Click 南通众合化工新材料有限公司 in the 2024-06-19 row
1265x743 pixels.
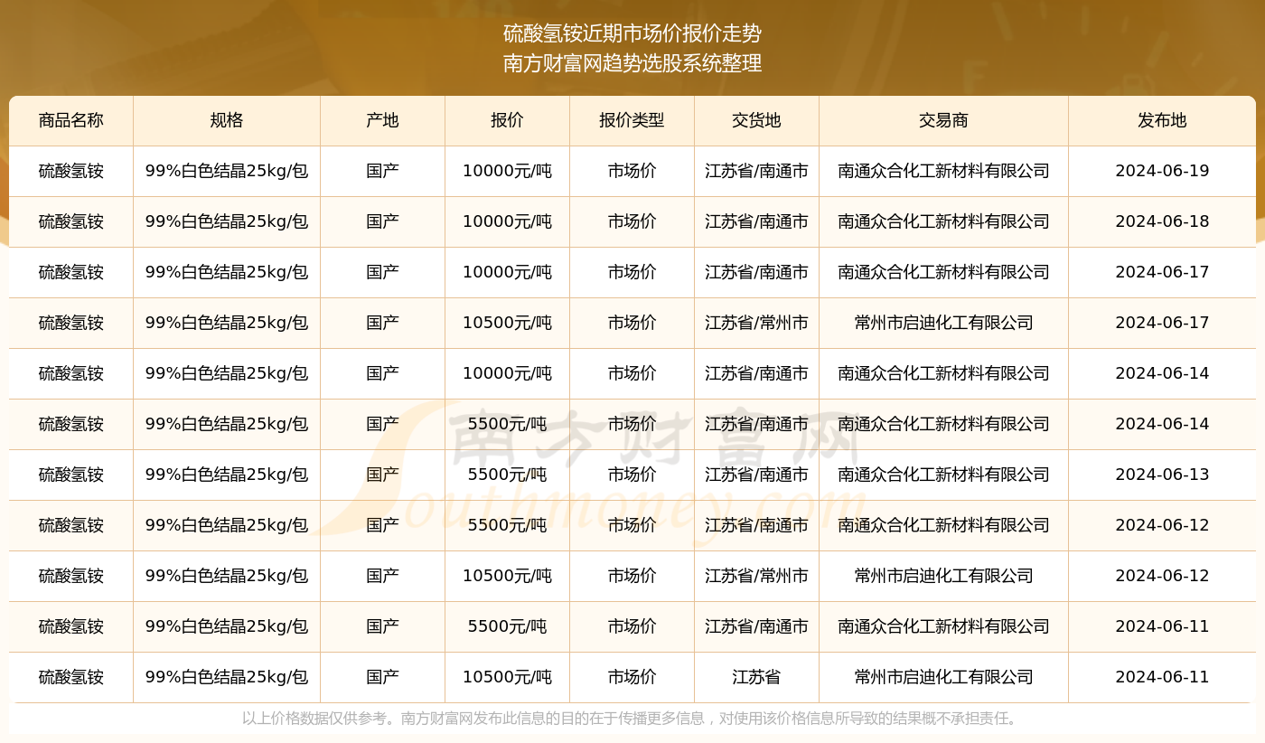[x=943, y=171]
